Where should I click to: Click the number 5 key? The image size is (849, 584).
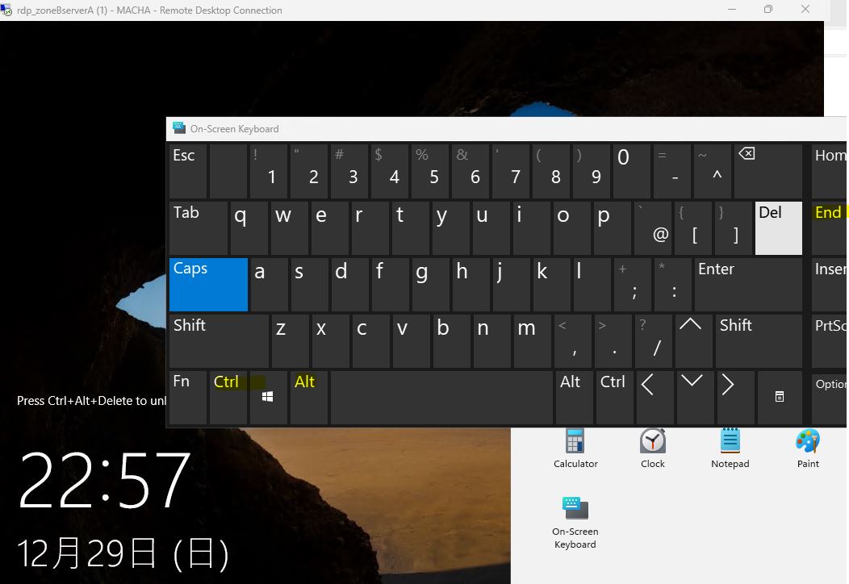point(430,170)
